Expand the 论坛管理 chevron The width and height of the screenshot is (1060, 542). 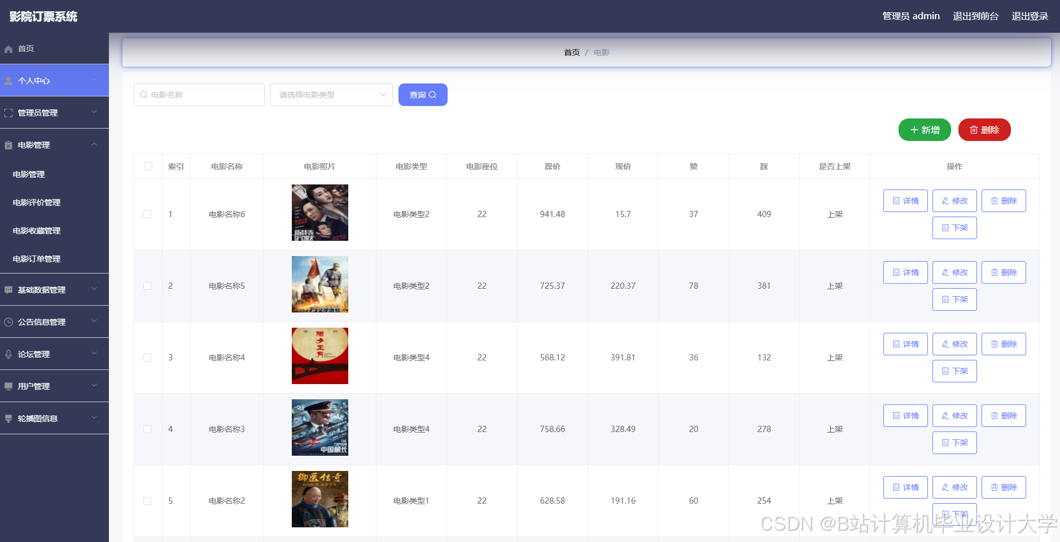pos(94,354)
